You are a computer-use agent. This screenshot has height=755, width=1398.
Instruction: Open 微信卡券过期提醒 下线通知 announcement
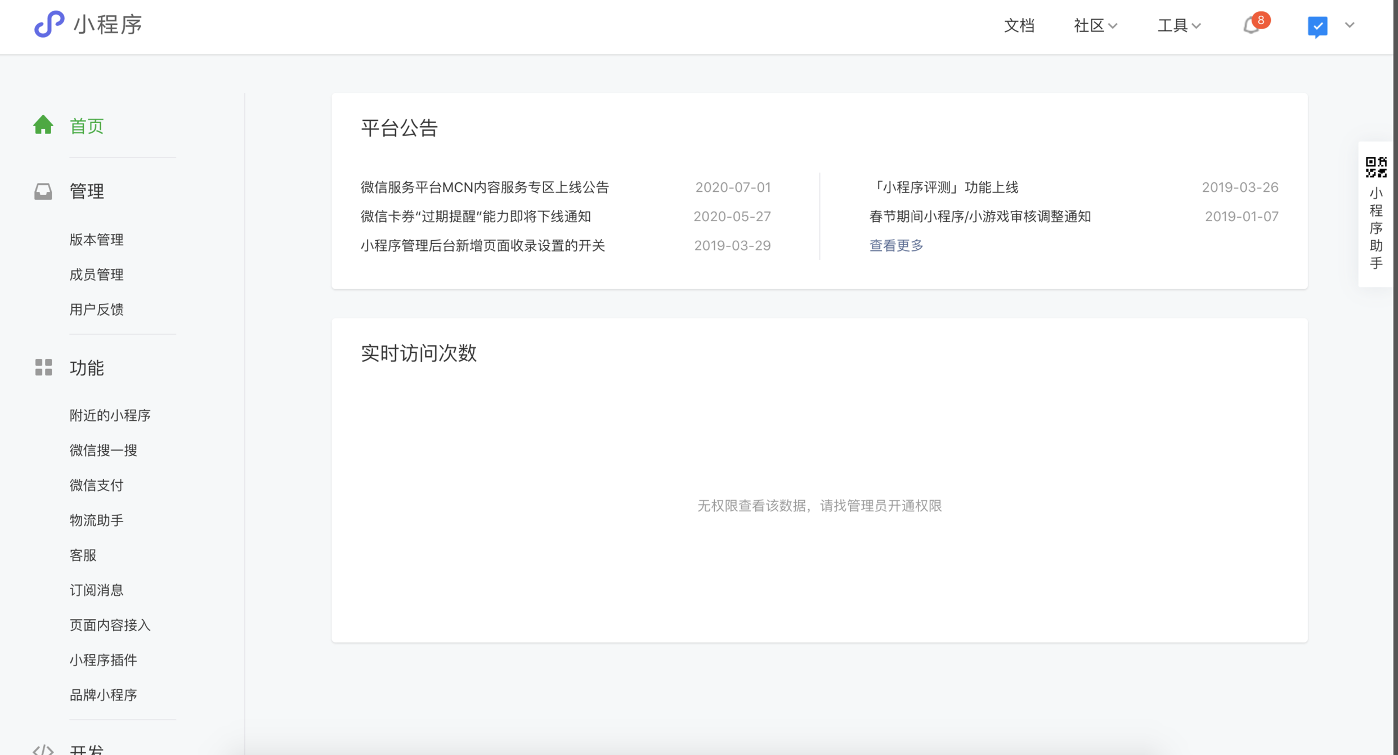coord(476,217)
